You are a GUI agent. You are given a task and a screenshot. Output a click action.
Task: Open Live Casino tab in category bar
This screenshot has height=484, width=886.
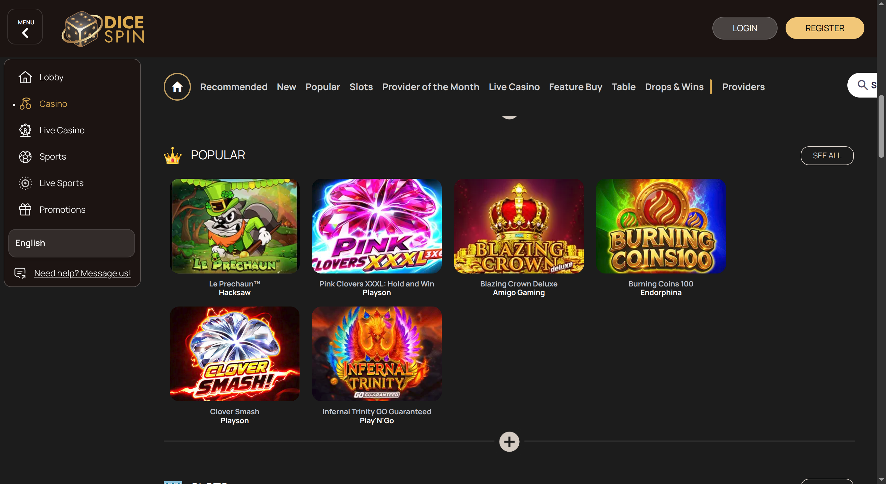(514, 87)
